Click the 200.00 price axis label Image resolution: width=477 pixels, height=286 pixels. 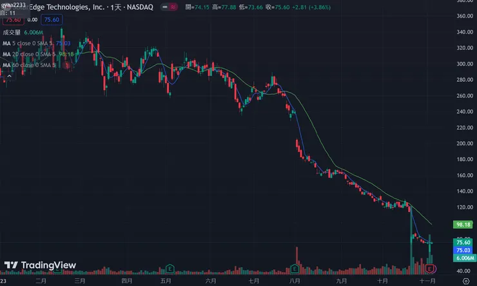pos(465,144)
